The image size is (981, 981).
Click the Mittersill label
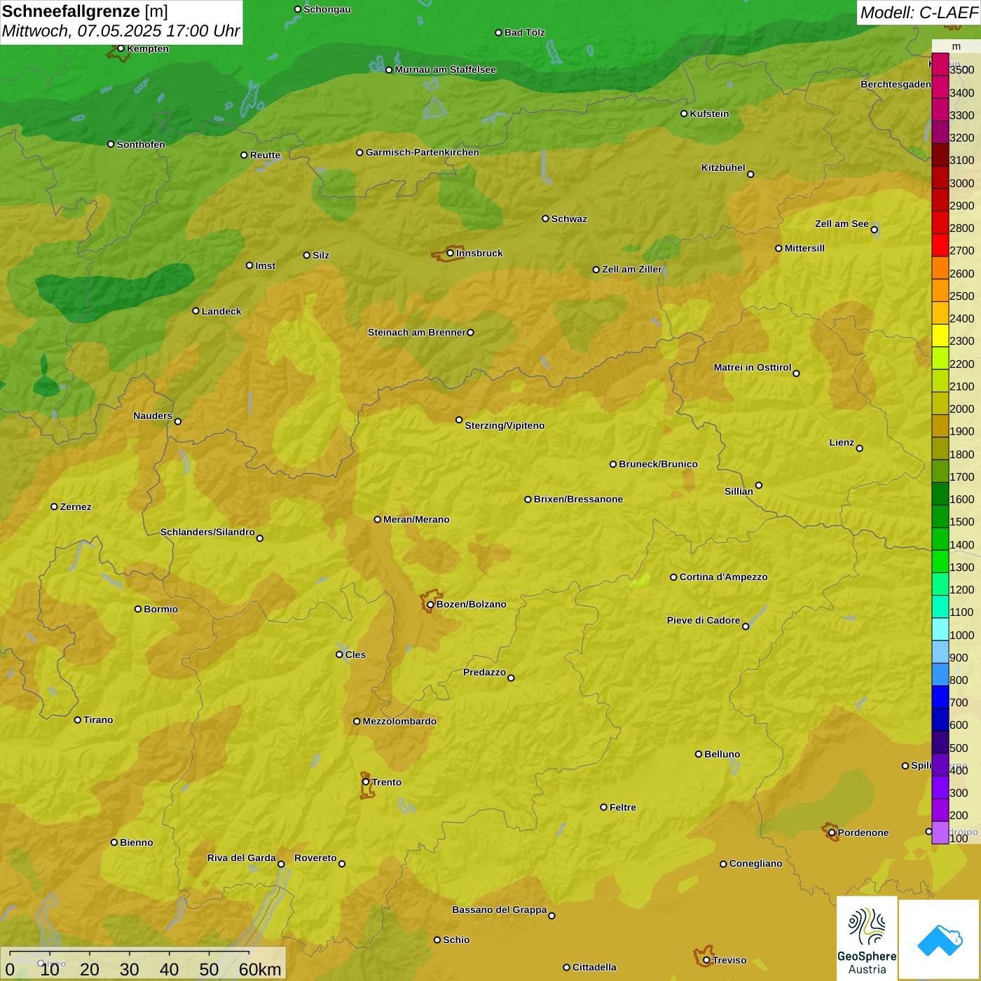[804, 248]
